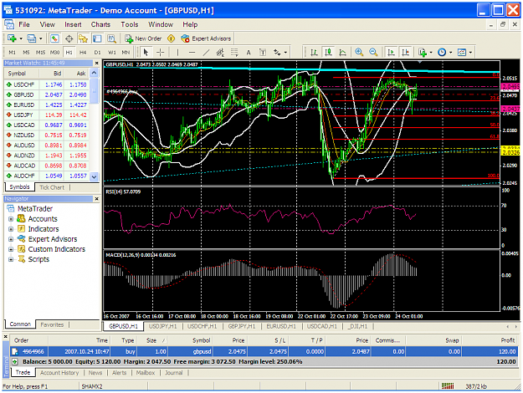Open the _DJI,H1 chart tab
523x393 pixels.
[x=357, y=326]
